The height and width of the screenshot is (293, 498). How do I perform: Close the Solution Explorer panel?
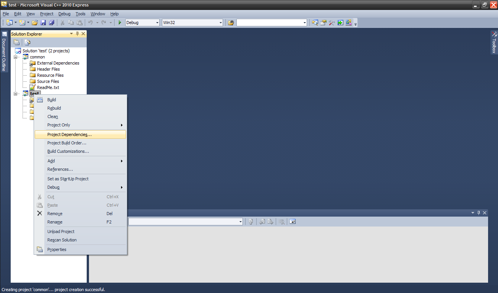coord(83,34)
